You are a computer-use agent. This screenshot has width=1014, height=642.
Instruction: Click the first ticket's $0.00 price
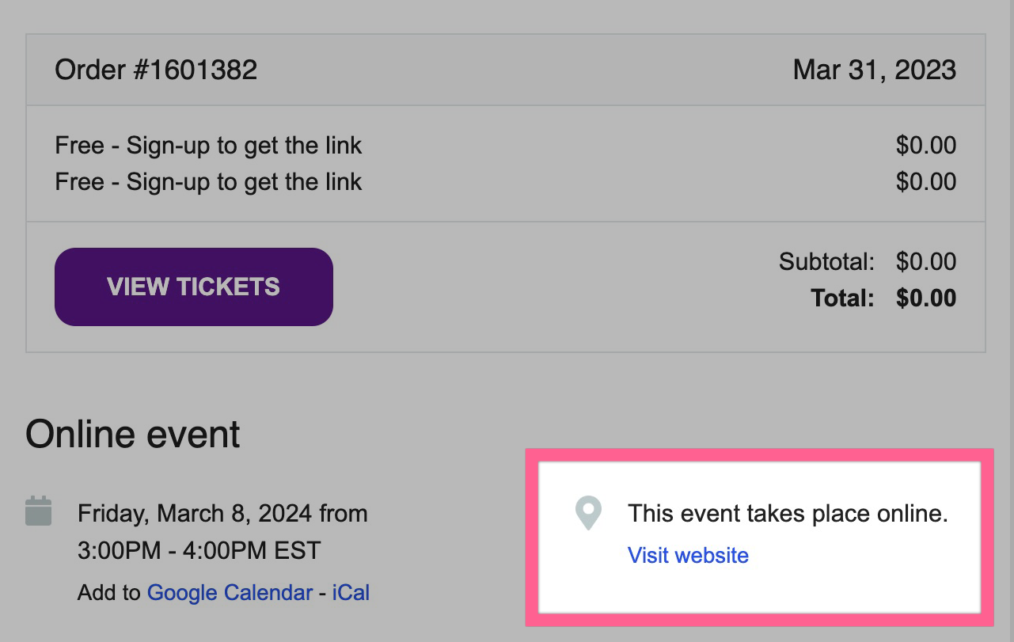coord(925,146)
